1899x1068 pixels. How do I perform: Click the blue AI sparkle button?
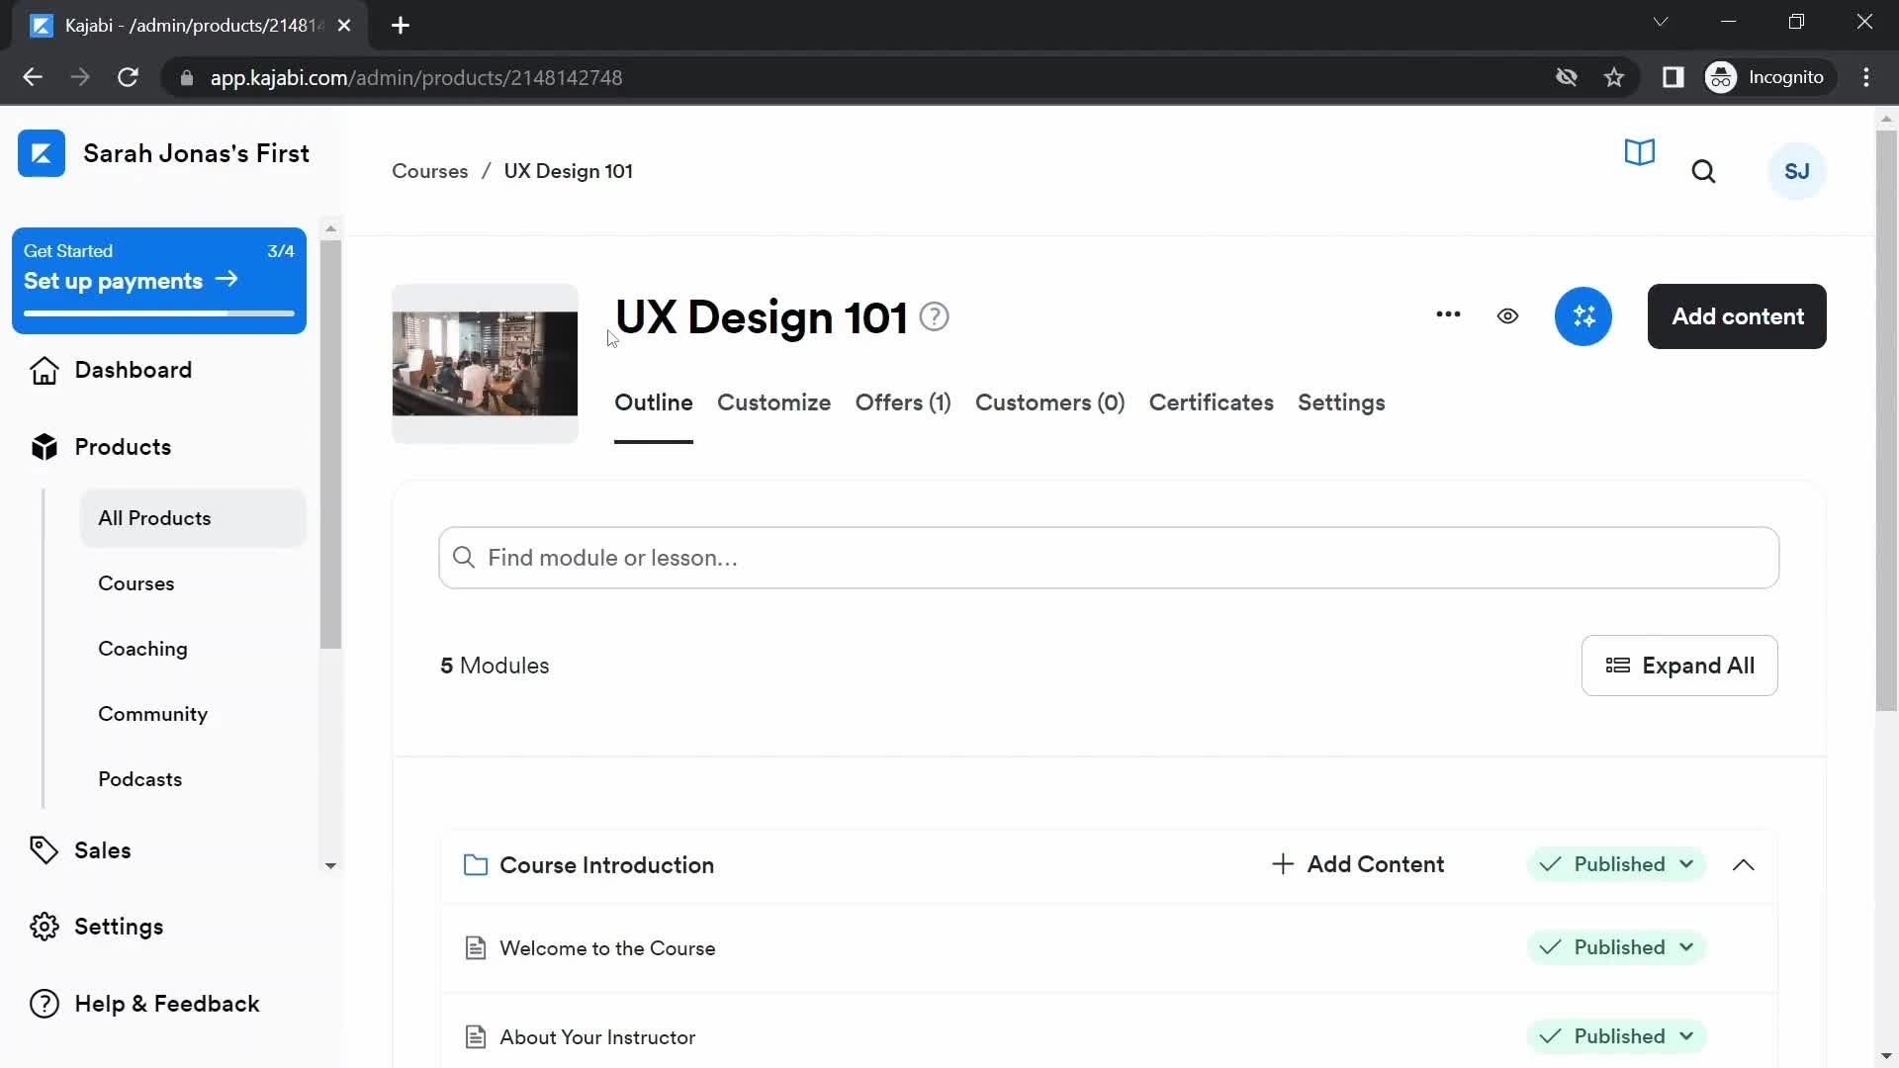click(x=1582, y=316)
